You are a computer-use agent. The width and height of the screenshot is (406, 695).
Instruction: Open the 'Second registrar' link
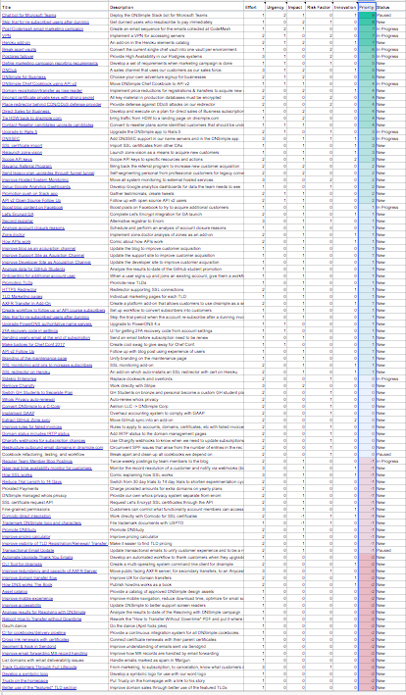pos(18,222)
